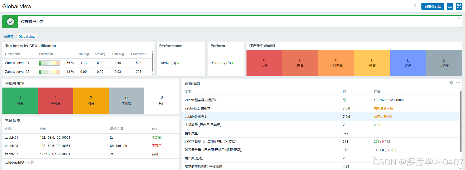
Task: Click the green 可用 available hosts tile
Action: click(20, 101)
